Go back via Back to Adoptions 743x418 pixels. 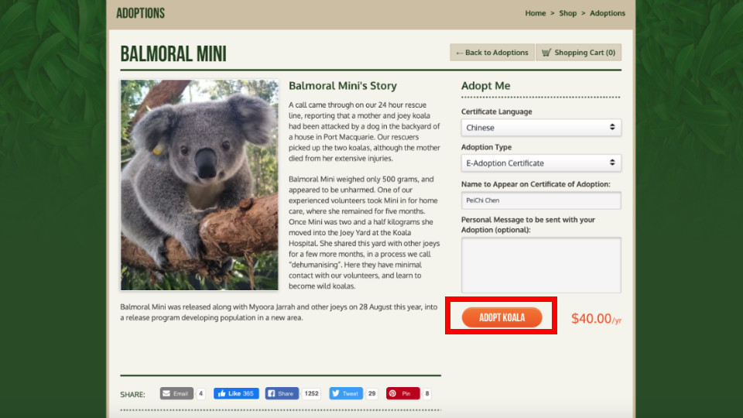(x=491, y=53)
